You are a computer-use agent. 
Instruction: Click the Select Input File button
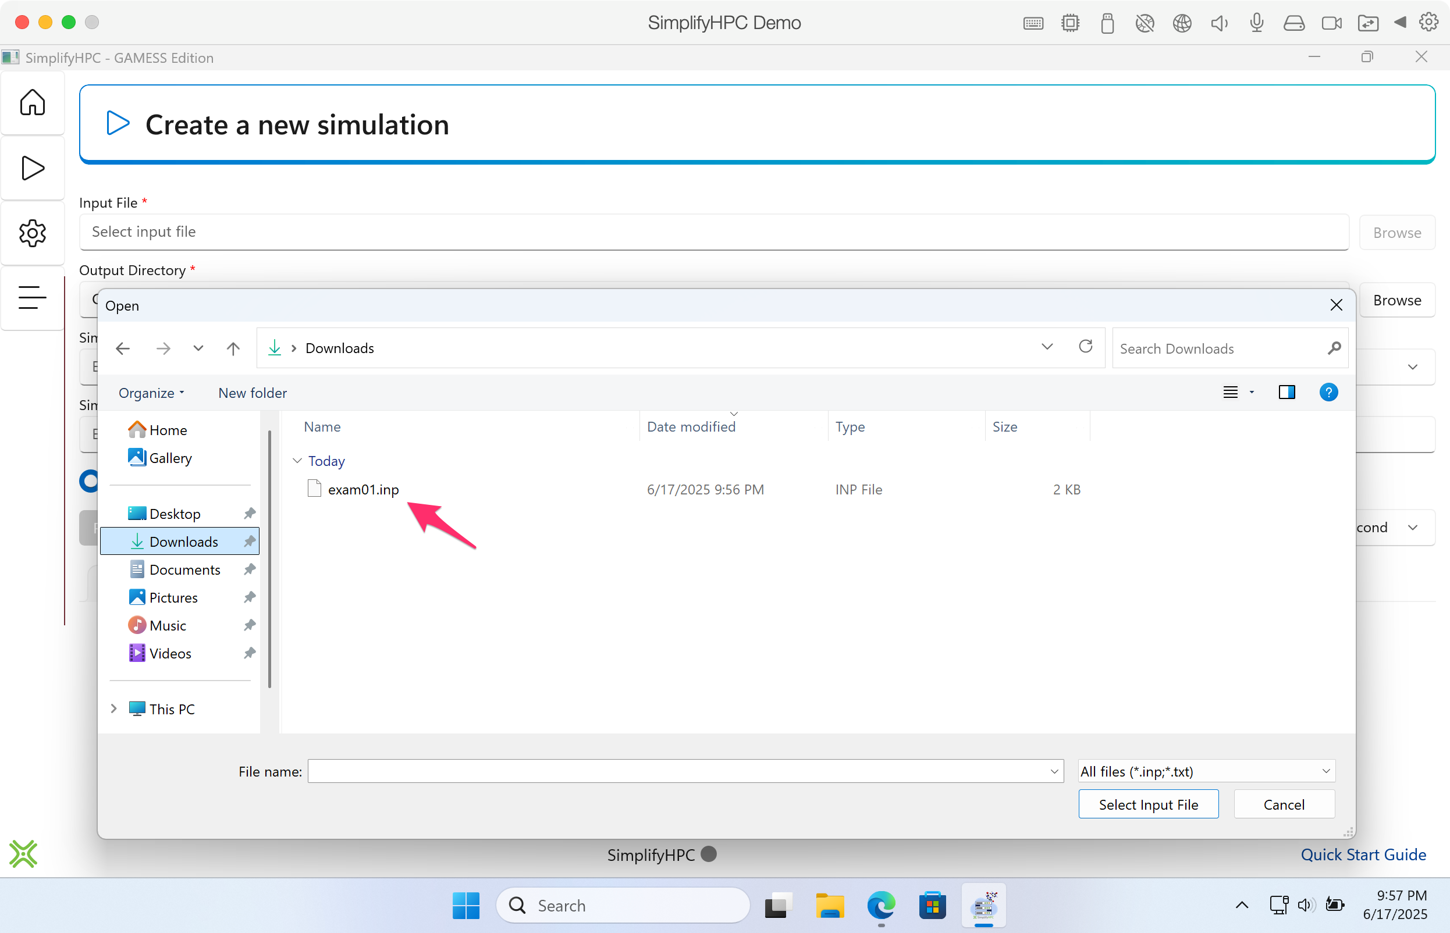[x=1147, y=804]
